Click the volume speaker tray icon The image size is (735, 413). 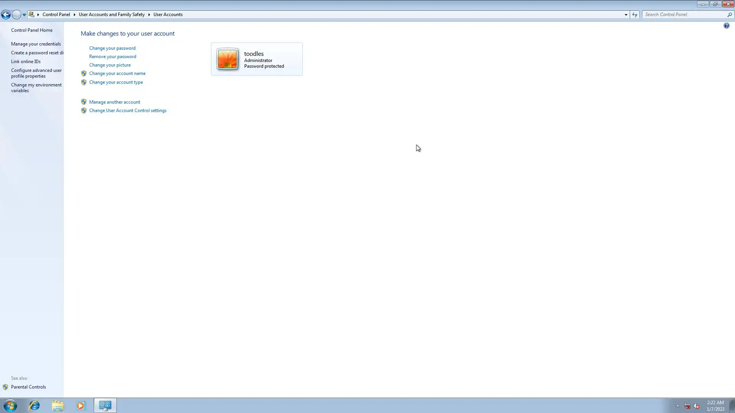[x=696, y=406]
